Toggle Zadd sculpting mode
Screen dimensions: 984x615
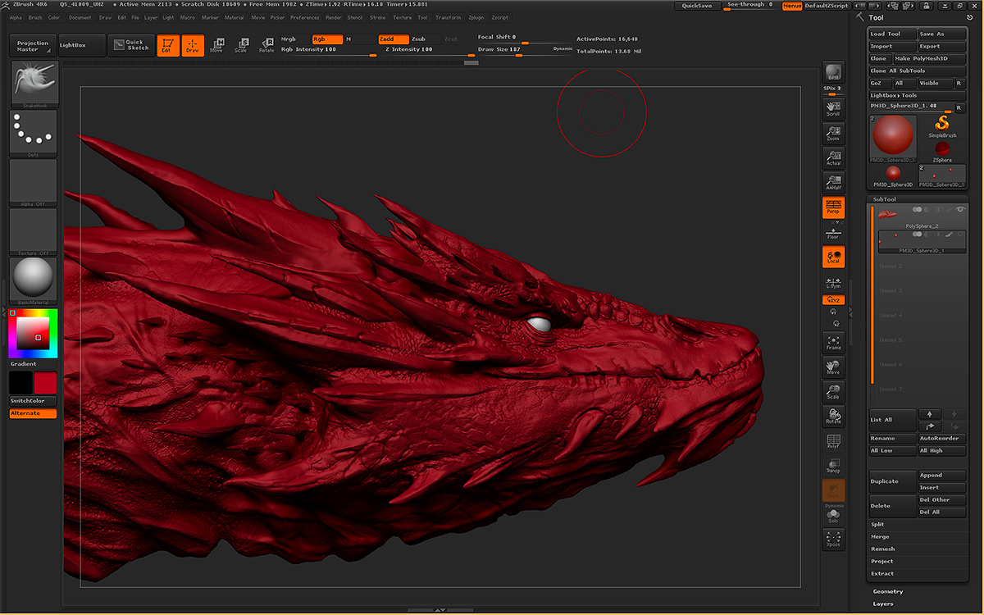point(392,38)
